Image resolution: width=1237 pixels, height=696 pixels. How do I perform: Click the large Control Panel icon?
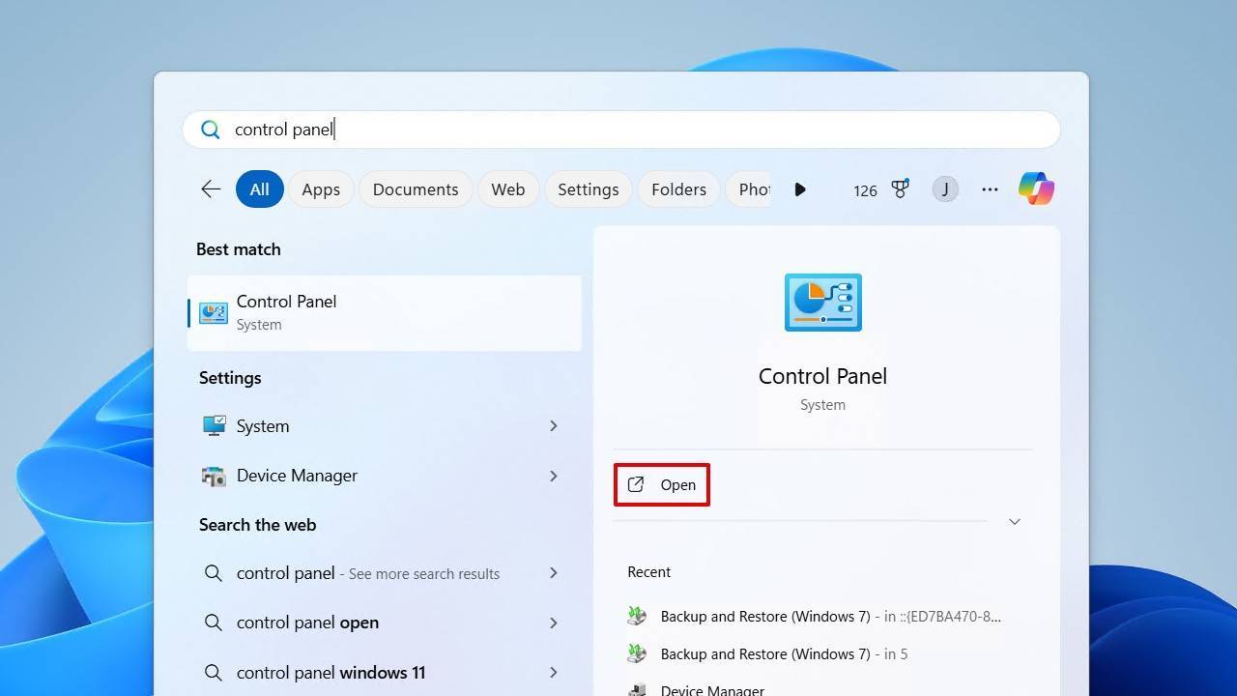822,303
